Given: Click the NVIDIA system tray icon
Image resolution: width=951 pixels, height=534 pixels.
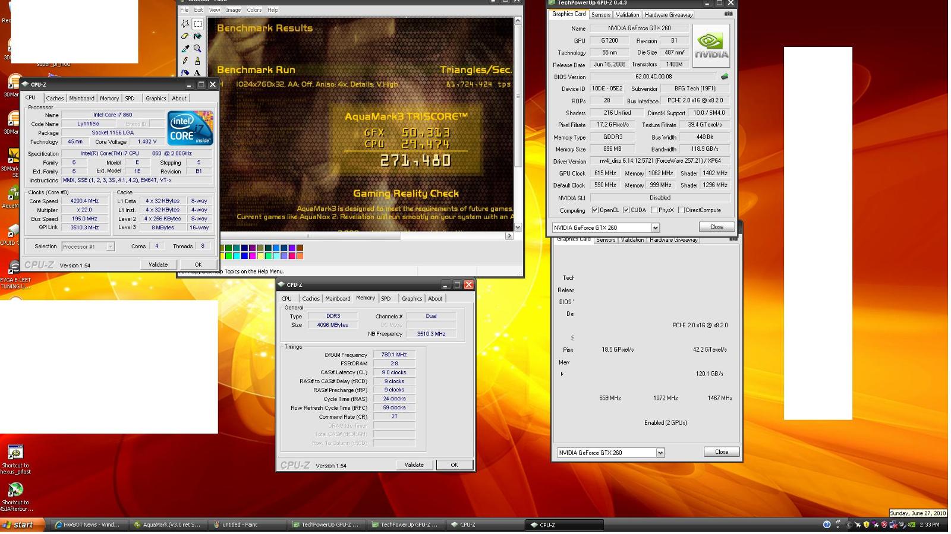Looking at the screenshot, I should pos(912,524).
